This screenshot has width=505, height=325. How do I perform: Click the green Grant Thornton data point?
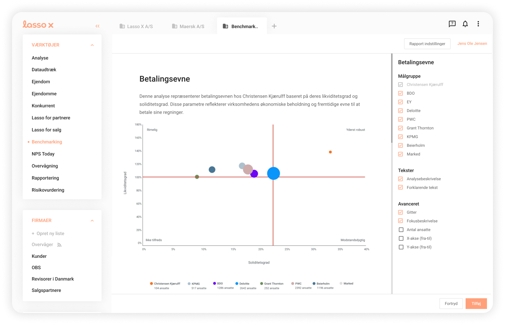[197, 177]
